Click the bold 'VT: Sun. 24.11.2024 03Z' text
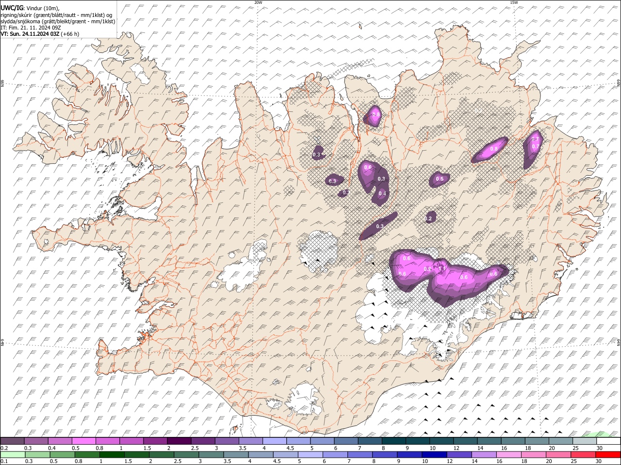This screenshot has height=465, width=621. tap(30, 34)
